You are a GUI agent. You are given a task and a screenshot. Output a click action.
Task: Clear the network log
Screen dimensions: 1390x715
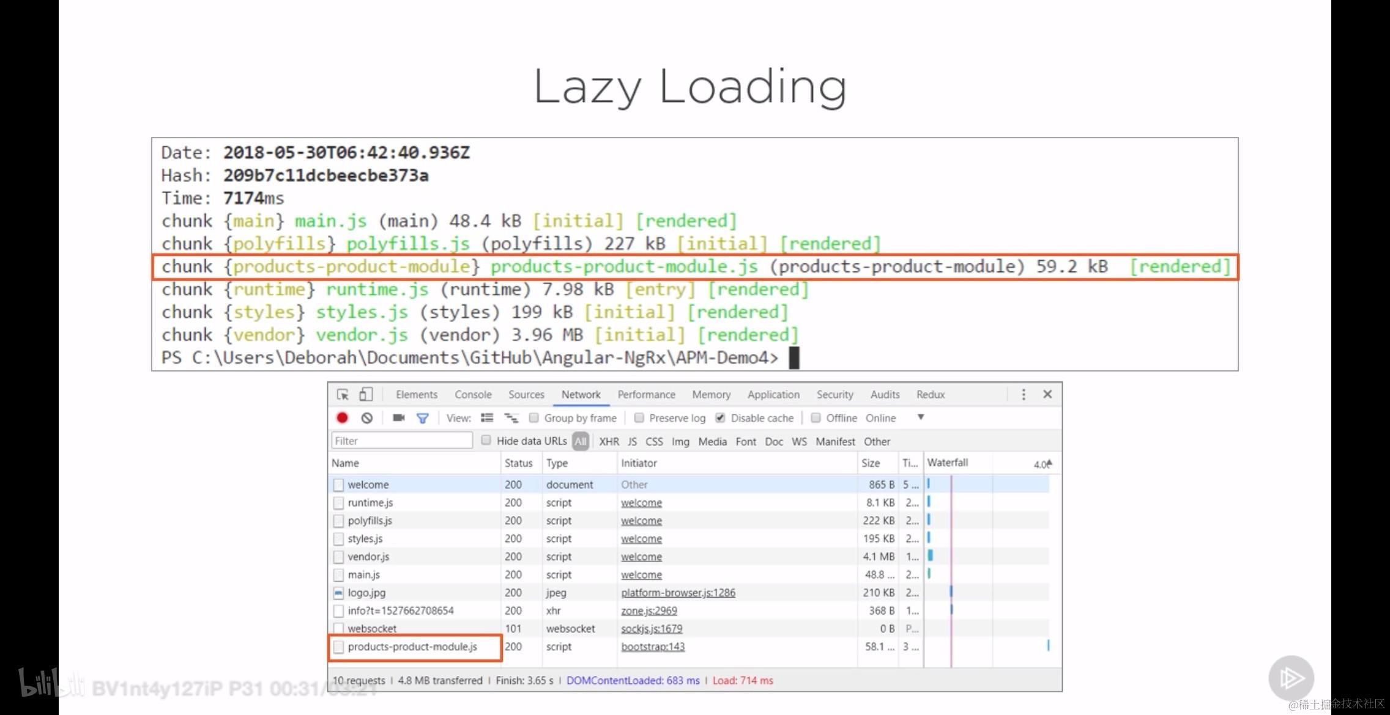(366, 418)
